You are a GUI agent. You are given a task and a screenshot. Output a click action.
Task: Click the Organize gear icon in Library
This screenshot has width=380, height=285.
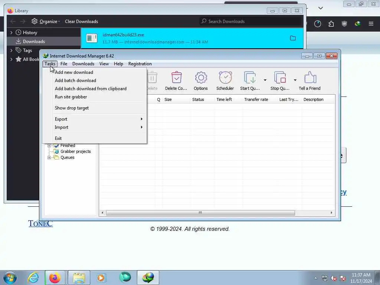pyautogui.click(x=35, y=21)
